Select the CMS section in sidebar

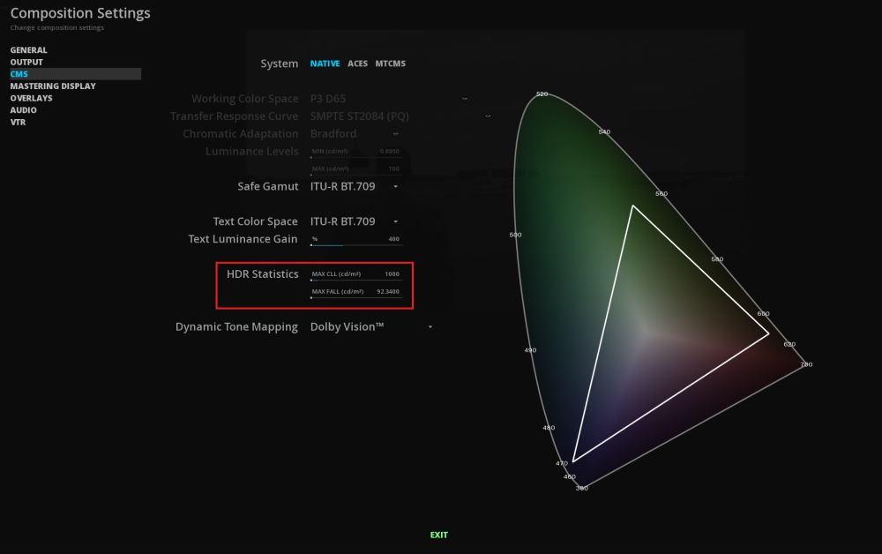[75, 74]
